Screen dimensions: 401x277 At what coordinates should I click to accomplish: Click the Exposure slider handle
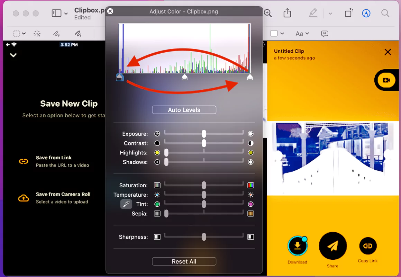click(x=204, y=134)
